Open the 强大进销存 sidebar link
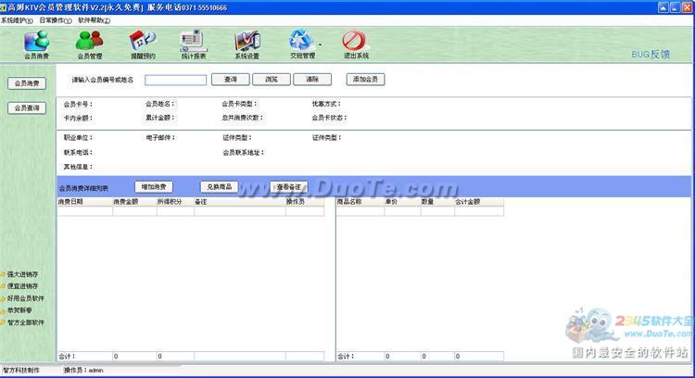Image resolution: width=695 pixels, height=378 pixels. [x=22, y=274]
